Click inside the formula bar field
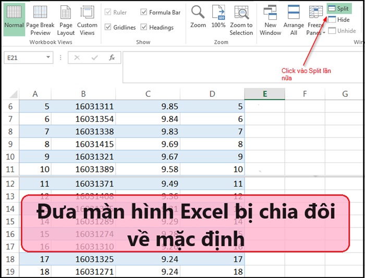The image size is (365, 278). point(242,67)
